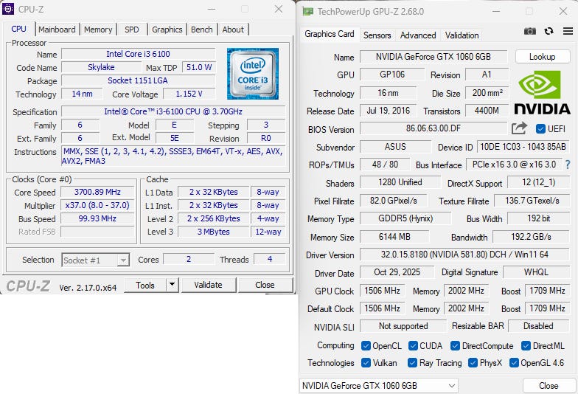Click the CPU-Z title bar icon
This screenshot has height=394, width=578.
coord(7,9)
